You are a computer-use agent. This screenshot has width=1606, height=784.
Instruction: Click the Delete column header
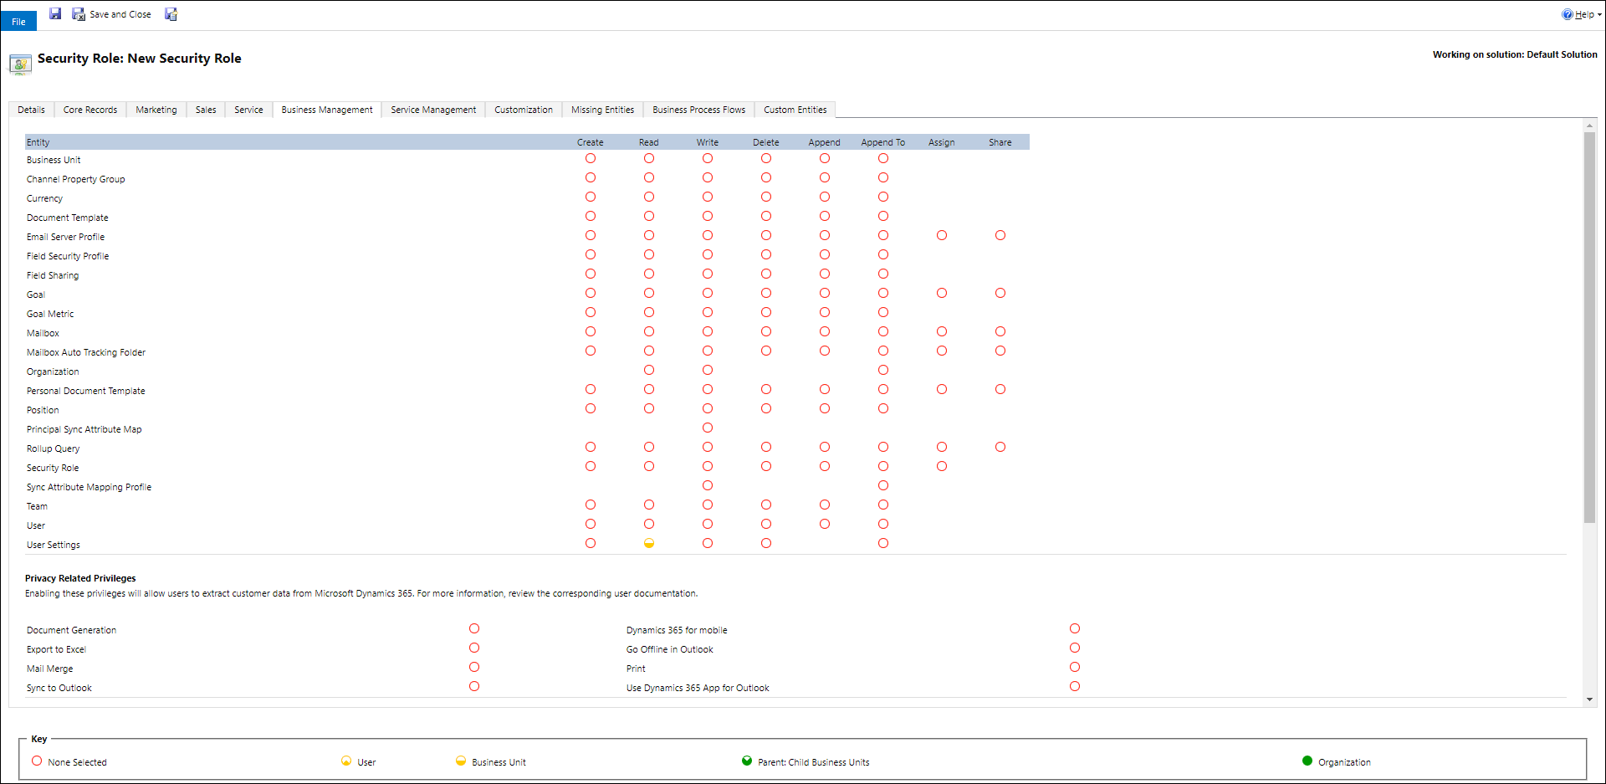(766, 142)
